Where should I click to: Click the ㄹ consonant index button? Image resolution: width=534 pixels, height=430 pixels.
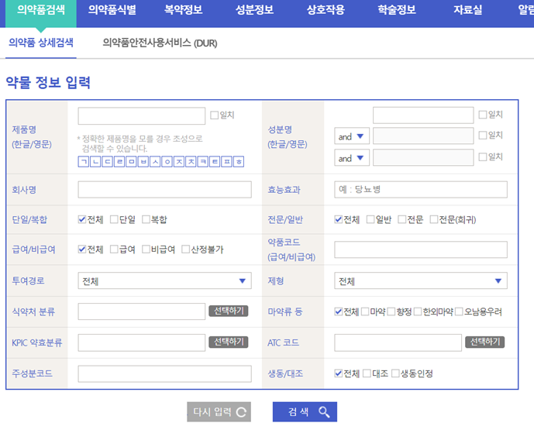pos(119,162)
